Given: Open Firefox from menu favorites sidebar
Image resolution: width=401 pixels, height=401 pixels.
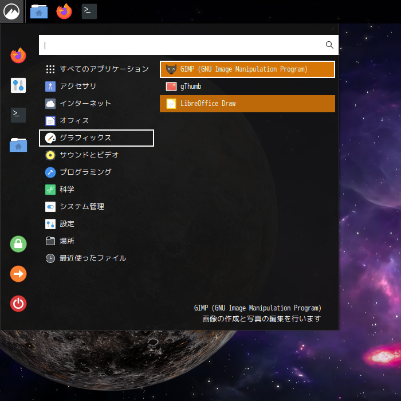Looking at the screenshot, I should click(18, 55).
